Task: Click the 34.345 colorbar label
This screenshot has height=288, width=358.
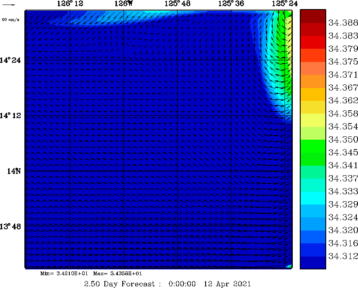Action: (x=343, y=152)
